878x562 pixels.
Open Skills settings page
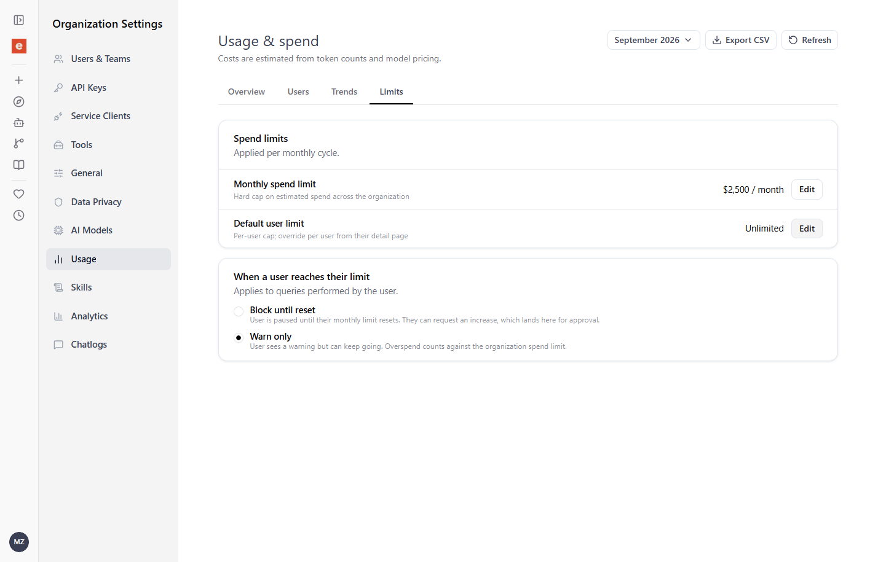tap(108, 287)
